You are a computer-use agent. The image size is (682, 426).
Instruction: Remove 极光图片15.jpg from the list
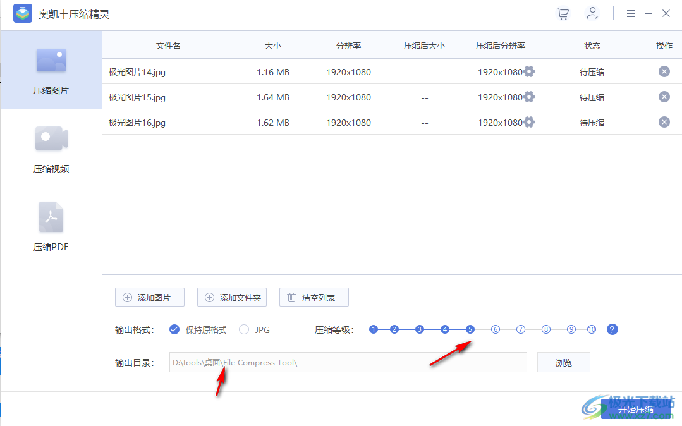coord(664,97)
